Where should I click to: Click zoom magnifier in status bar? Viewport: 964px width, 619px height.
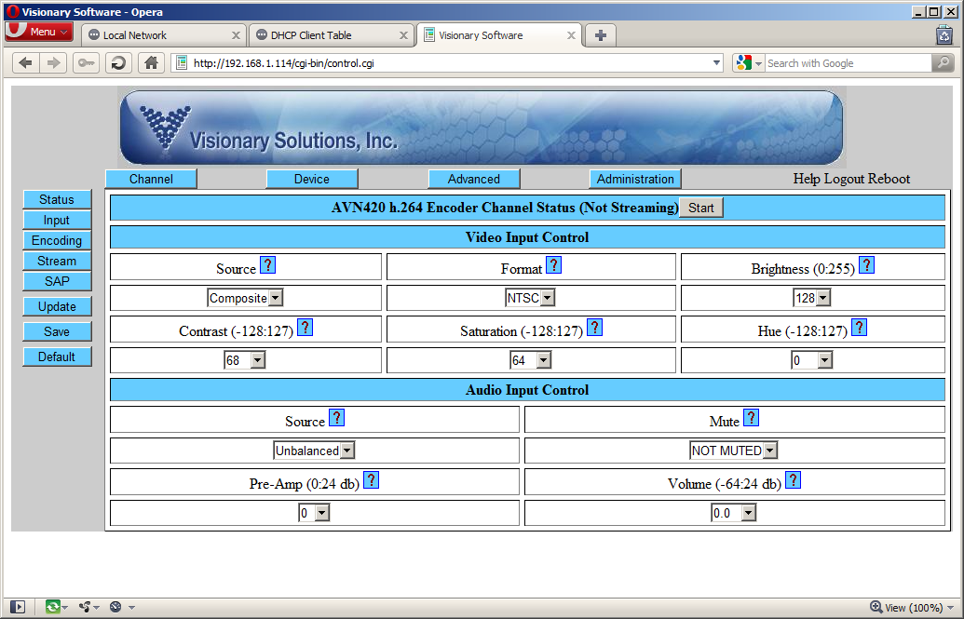(x=876, y=607)
